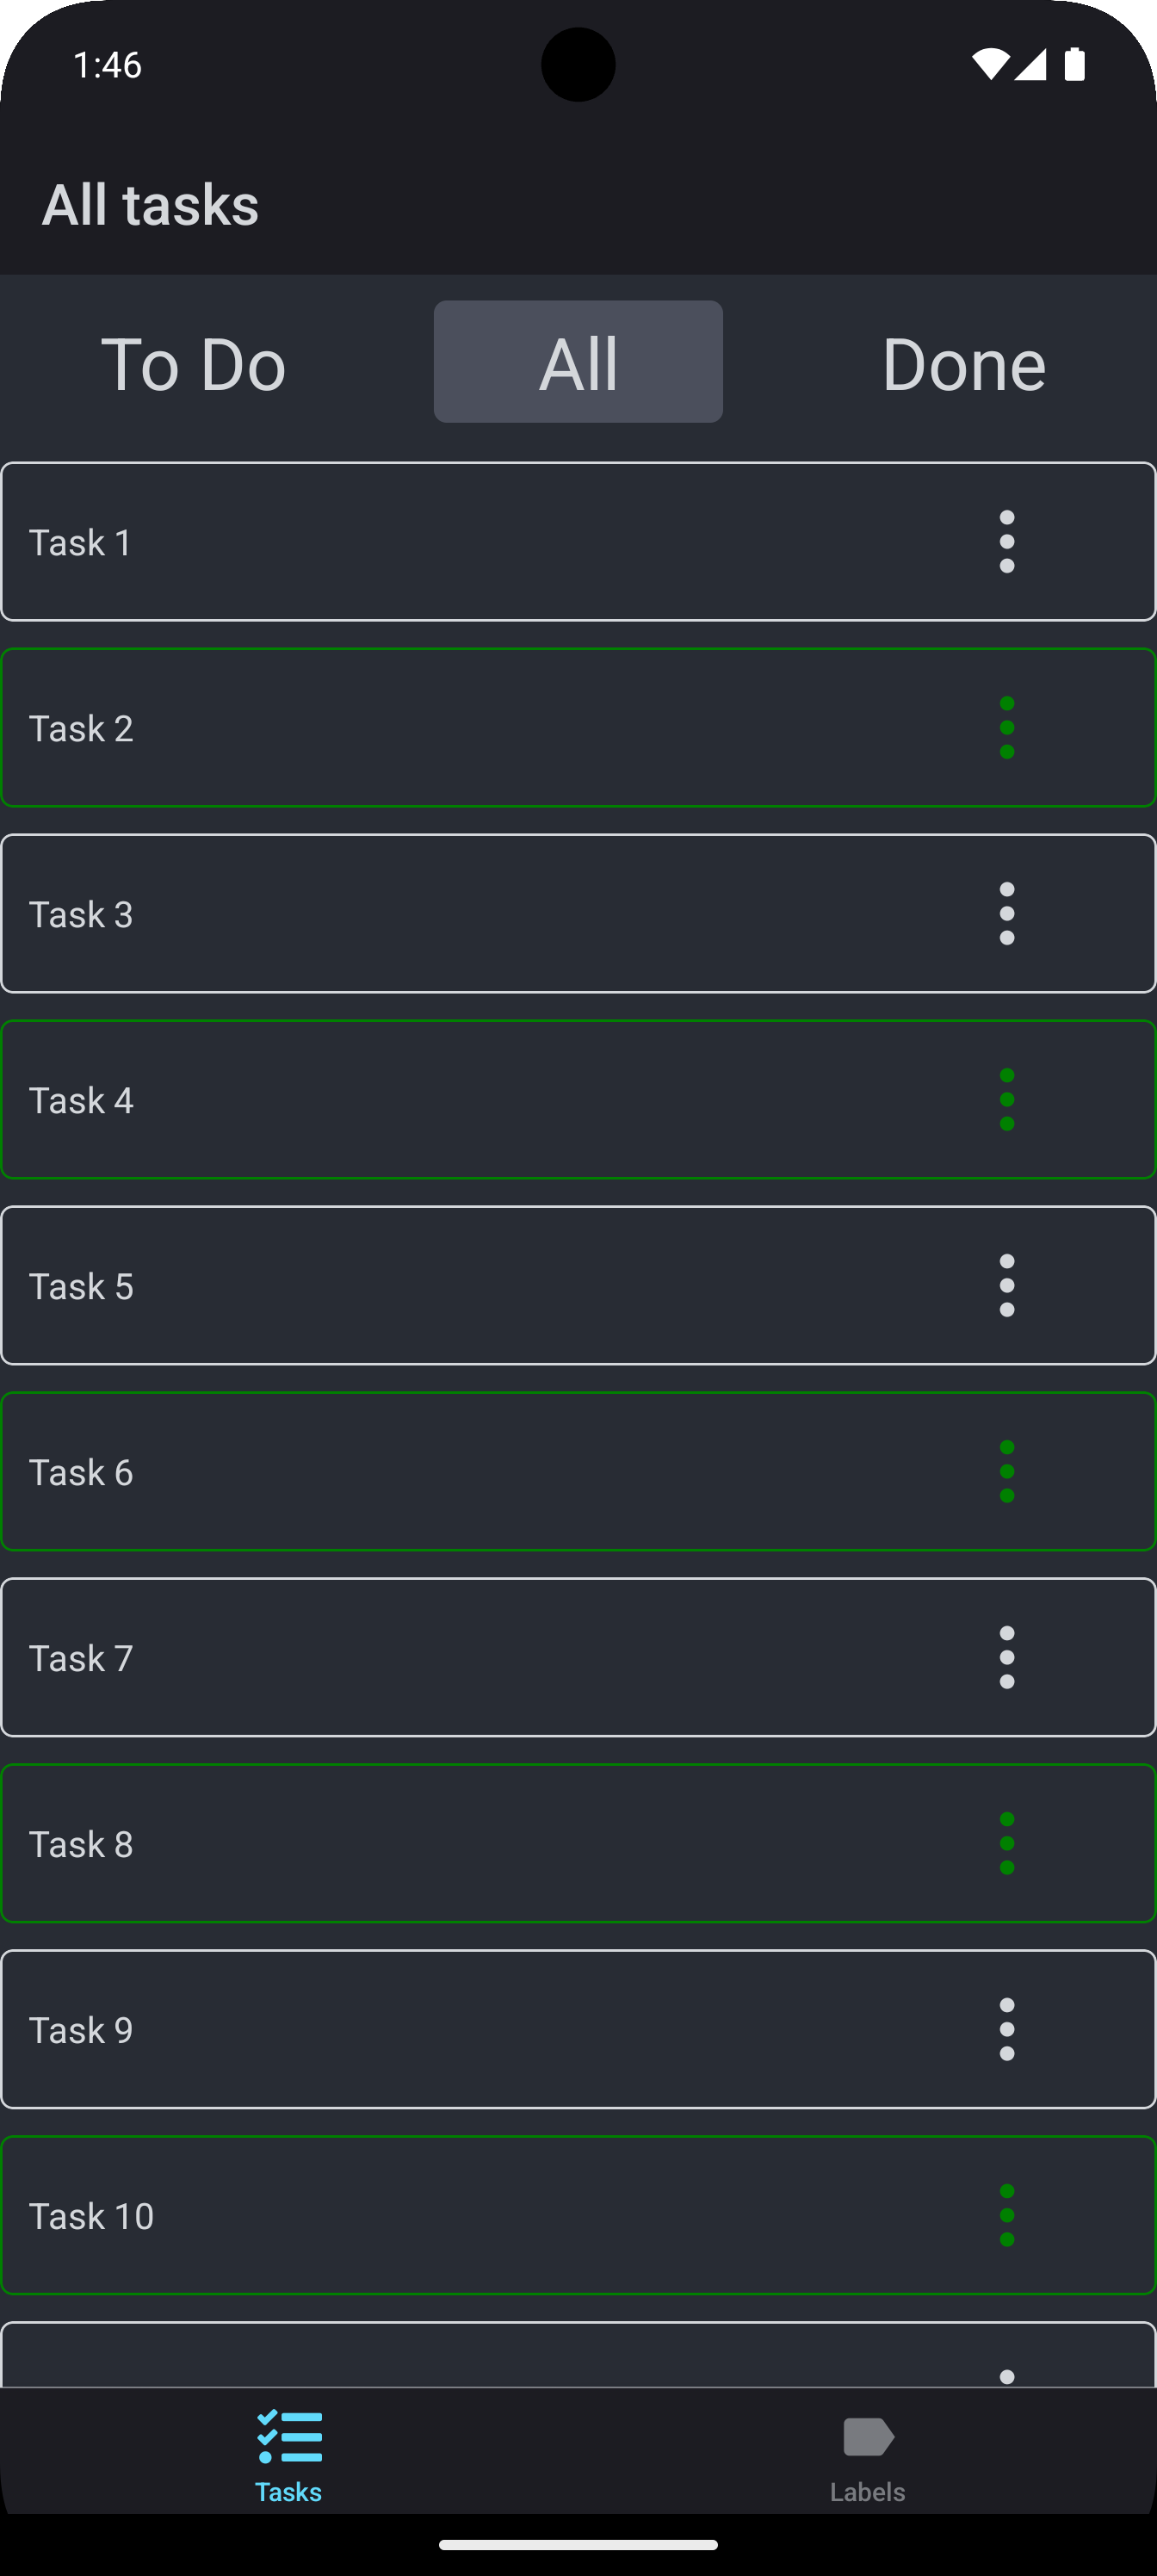This screenshot has width=1157, height=2576.
Task: Expand the options menu for Task 10
Action: (x=1006, y=2215)
